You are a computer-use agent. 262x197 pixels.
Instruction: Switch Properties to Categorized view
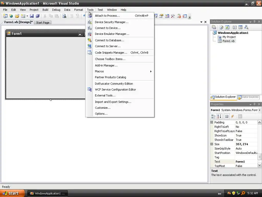pos(213,116)
